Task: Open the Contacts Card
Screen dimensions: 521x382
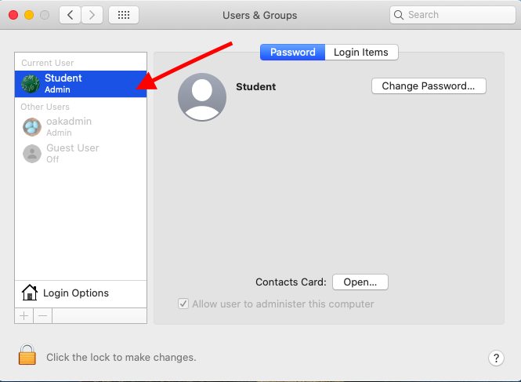Action: pyautogui.click(x=360, y=282)
